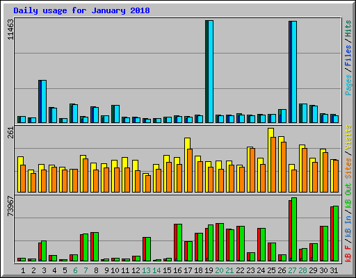Click day label 24 on x-axis
The width and height of the screenshot is (356, 278).
[x=261, y=270]
